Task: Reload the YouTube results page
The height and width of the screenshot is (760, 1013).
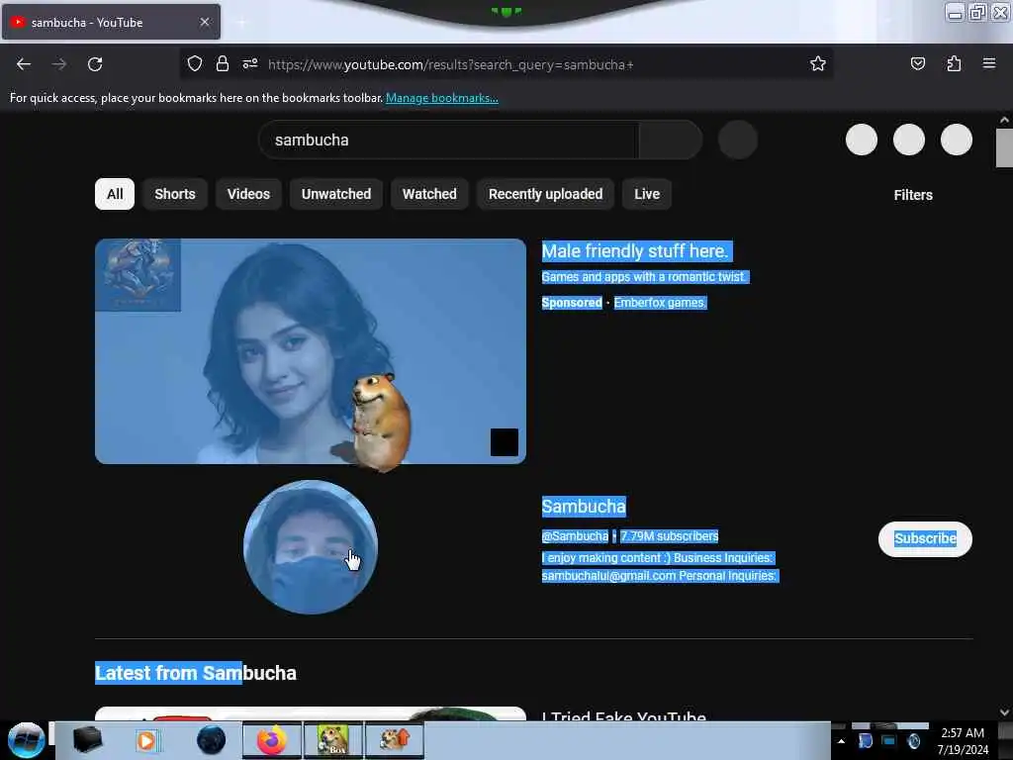Action: coord(95,64)
